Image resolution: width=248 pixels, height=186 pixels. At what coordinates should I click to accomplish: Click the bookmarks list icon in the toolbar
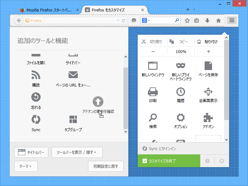[197, 20]
